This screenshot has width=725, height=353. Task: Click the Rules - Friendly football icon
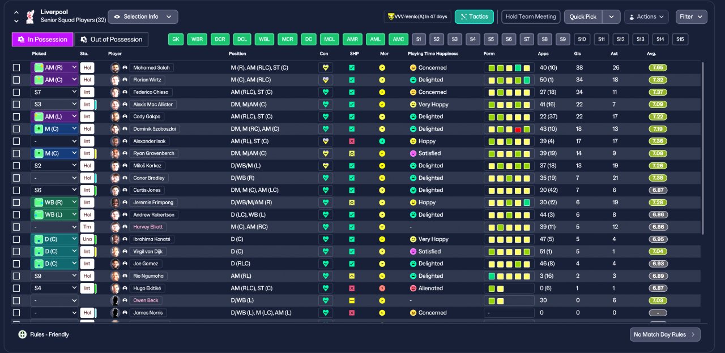pyautogui.click(x=22, y=334)
